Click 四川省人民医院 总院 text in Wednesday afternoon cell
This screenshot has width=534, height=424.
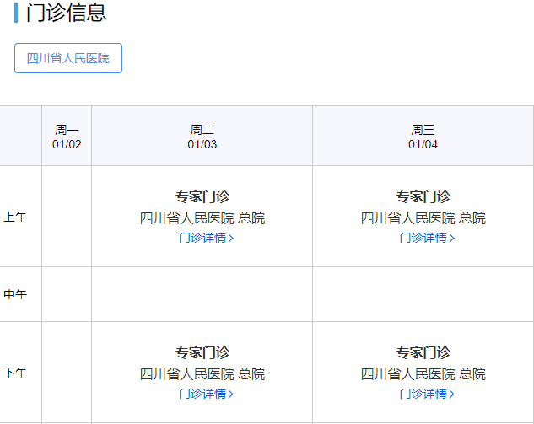[x=423, y=374]
